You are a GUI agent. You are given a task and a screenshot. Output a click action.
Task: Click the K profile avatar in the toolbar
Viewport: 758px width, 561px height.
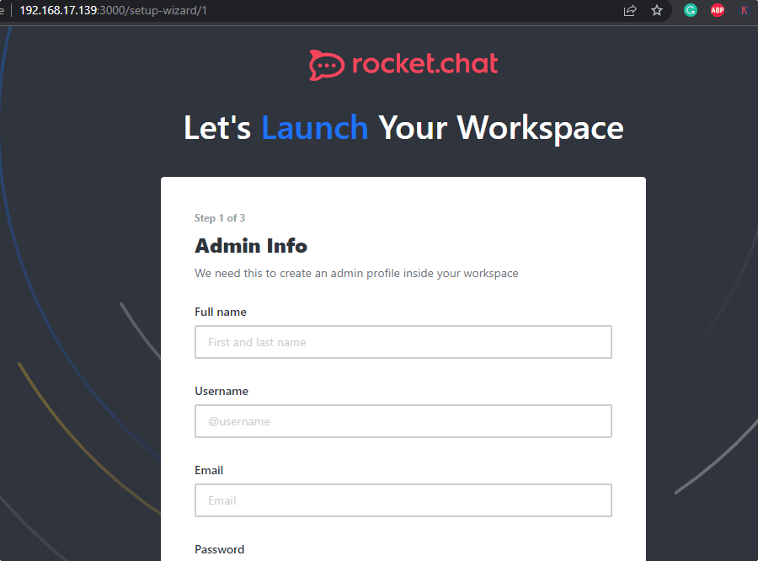pyautogui.click(x=745, y=10)
